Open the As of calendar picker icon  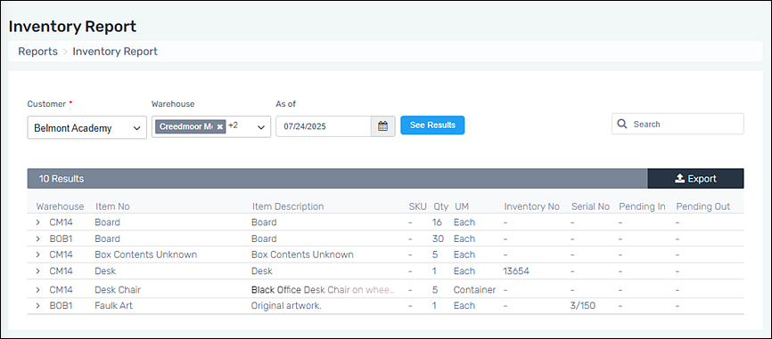click(382, 126)
